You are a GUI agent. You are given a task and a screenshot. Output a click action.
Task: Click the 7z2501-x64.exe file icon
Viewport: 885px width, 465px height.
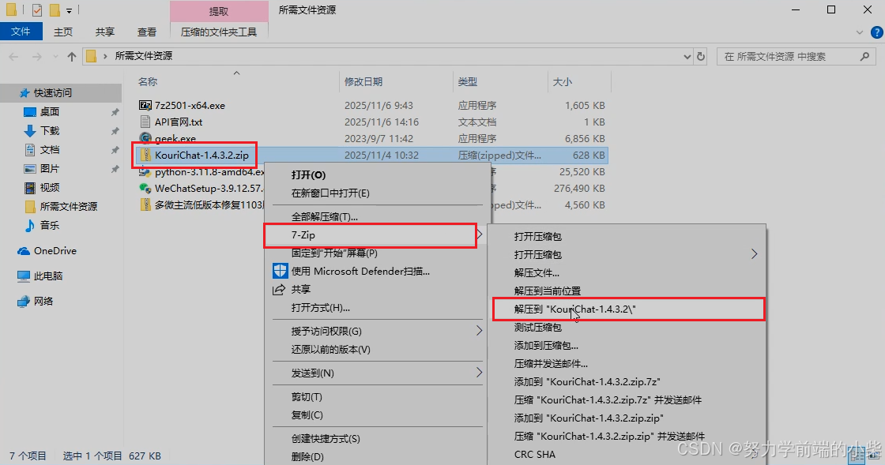(145, 106)
